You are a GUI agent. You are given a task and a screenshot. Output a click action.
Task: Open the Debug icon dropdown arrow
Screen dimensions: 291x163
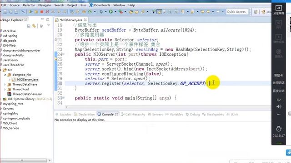click(x=105, y=12)
